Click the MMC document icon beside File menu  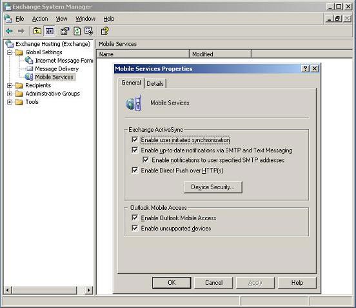tap(8, 19)
